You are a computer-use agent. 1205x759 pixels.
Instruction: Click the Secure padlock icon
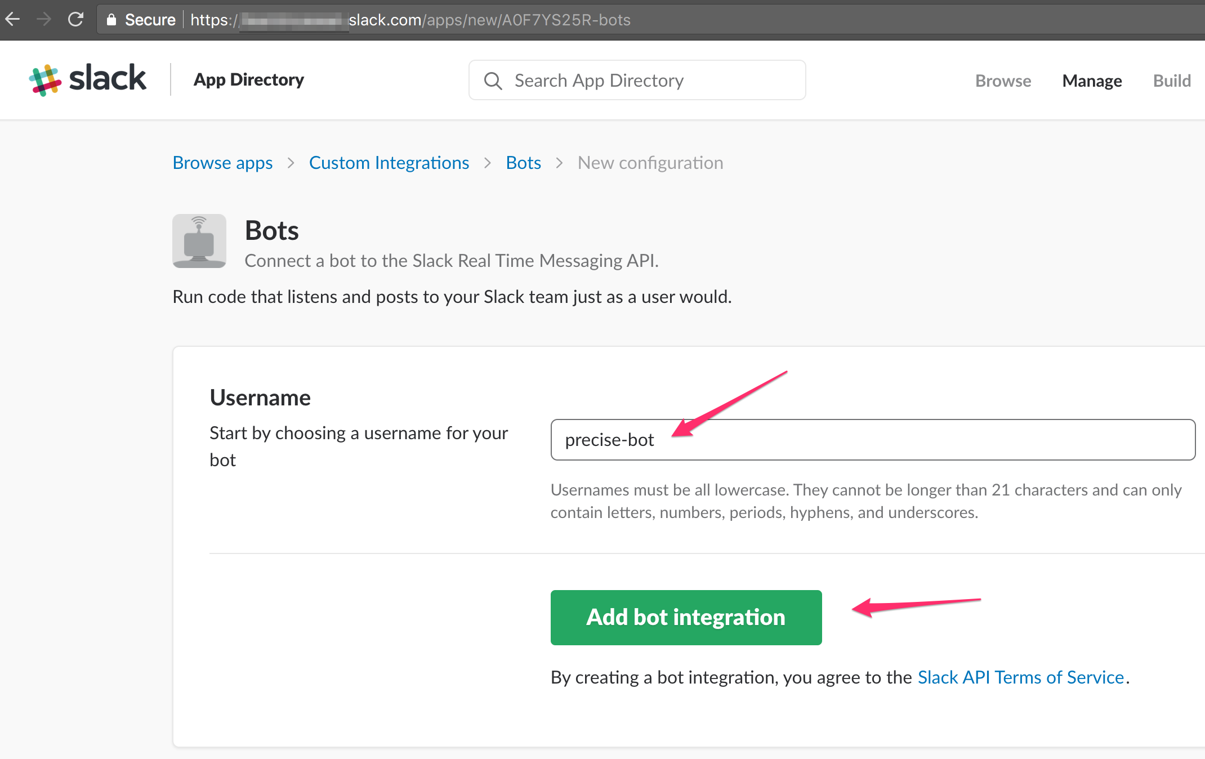[111, 20]
